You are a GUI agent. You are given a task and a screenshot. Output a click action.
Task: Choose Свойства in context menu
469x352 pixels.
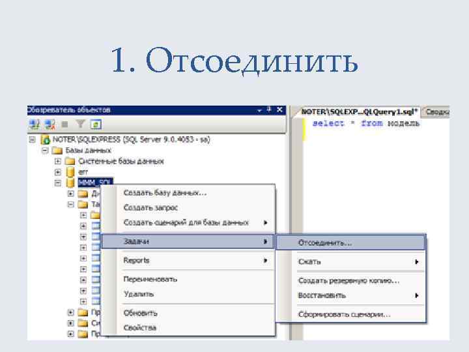(188, 328)
